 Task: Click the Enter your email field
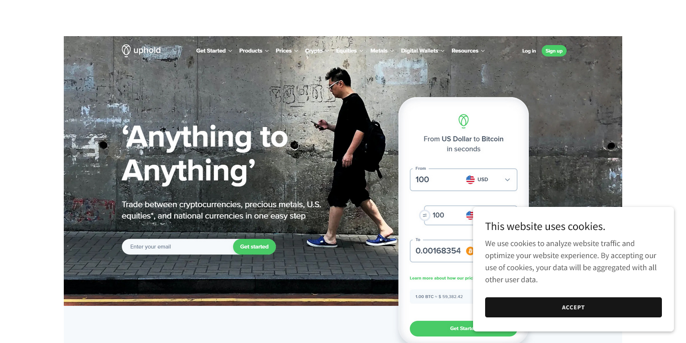pos(177,247)
